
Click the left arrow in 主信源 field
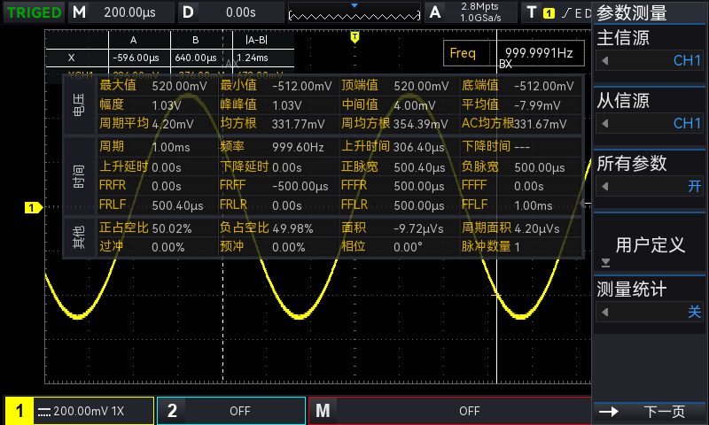(x=605, y=60)
